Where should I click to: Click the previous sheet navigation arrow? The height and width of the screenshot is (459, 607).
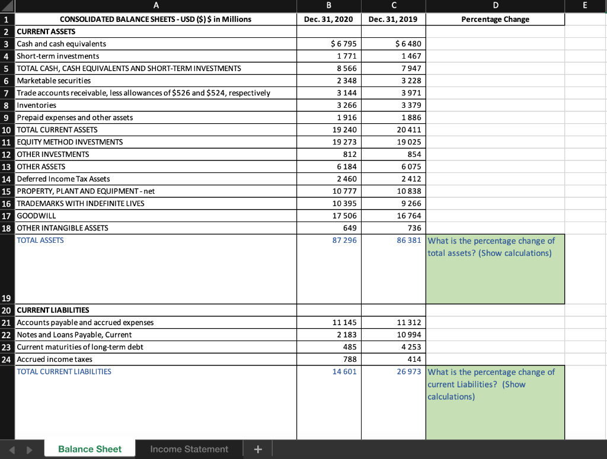(13, 449)
